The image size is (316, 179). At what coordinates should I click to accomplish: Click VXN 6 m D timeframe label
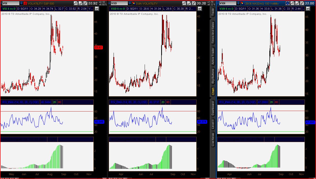coord(226,8)
